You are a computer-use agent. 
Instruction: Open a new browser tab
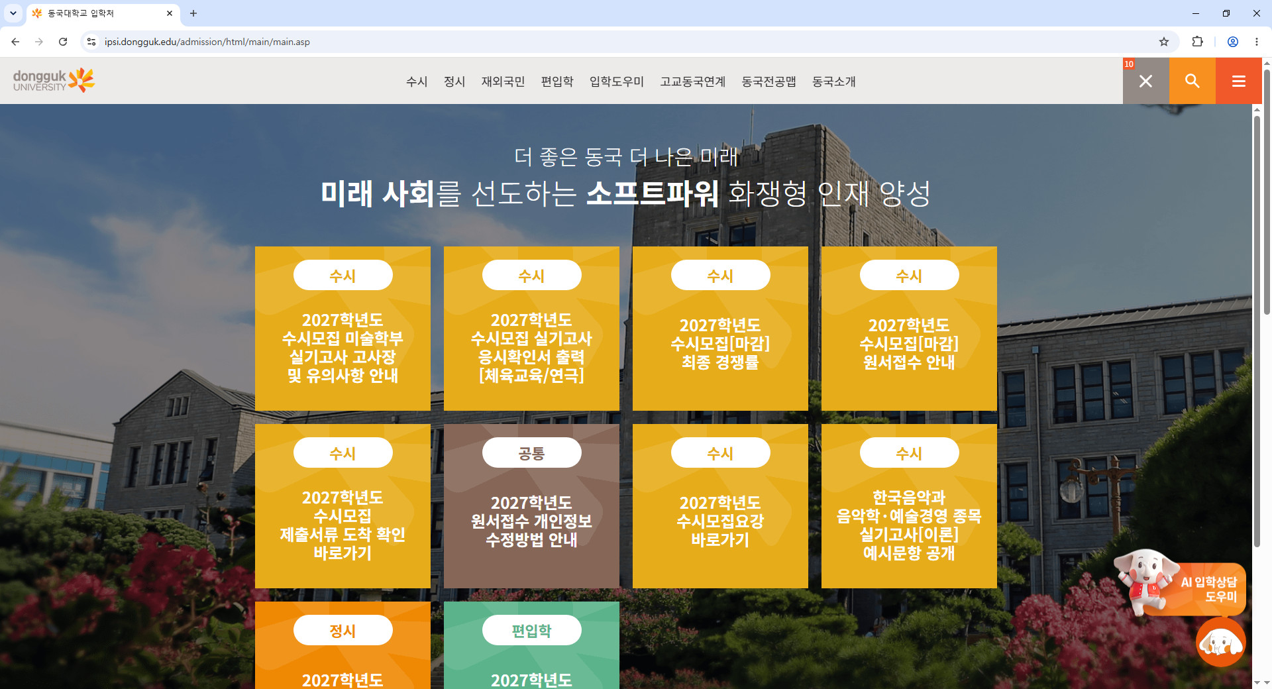(193, 13)
